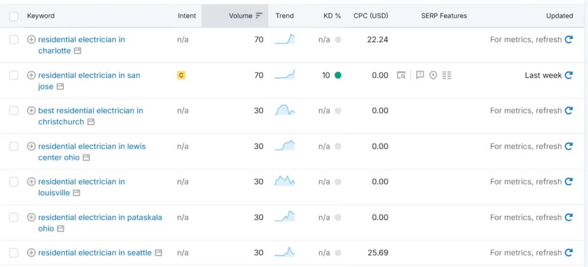
Task: Select checkbox for residential electrician in seattle
Action: 14,253
